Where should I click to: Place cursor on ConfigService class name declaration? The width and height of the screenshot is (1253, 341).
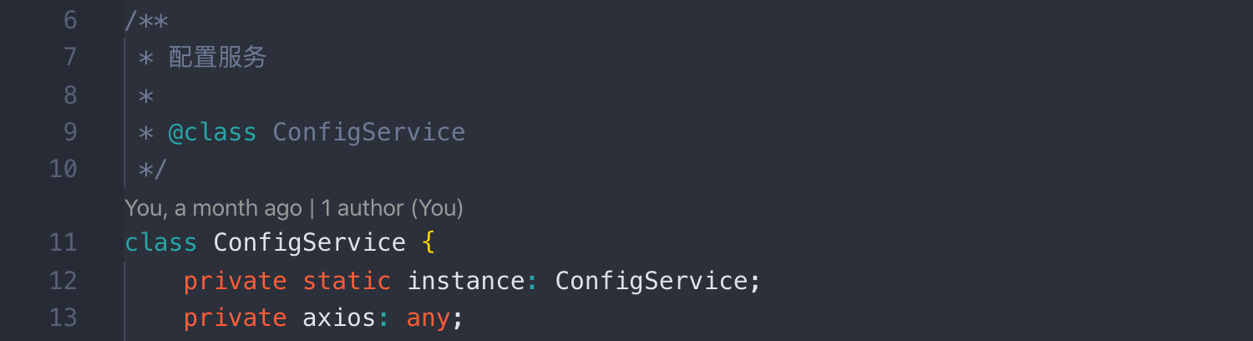coord(310,242)
